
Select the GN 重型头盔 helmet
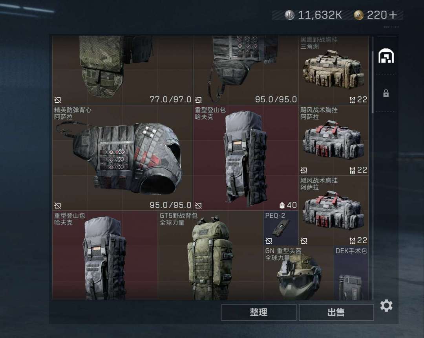click(299, 273)
